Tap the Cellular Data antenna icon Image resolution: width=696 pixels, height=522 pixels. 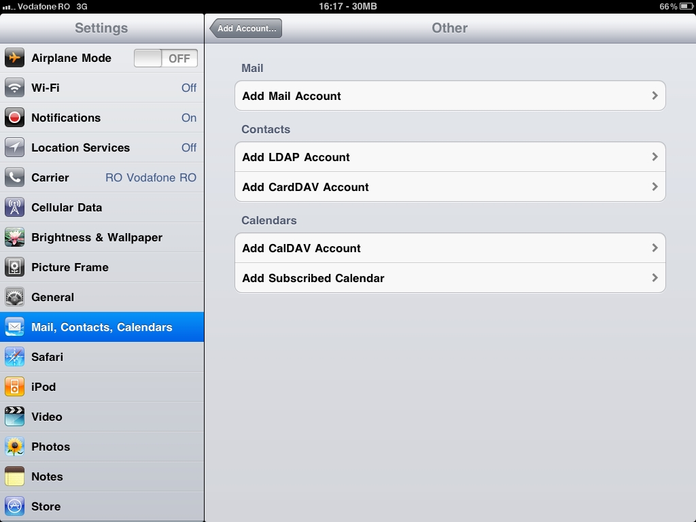tap(15, 207)
